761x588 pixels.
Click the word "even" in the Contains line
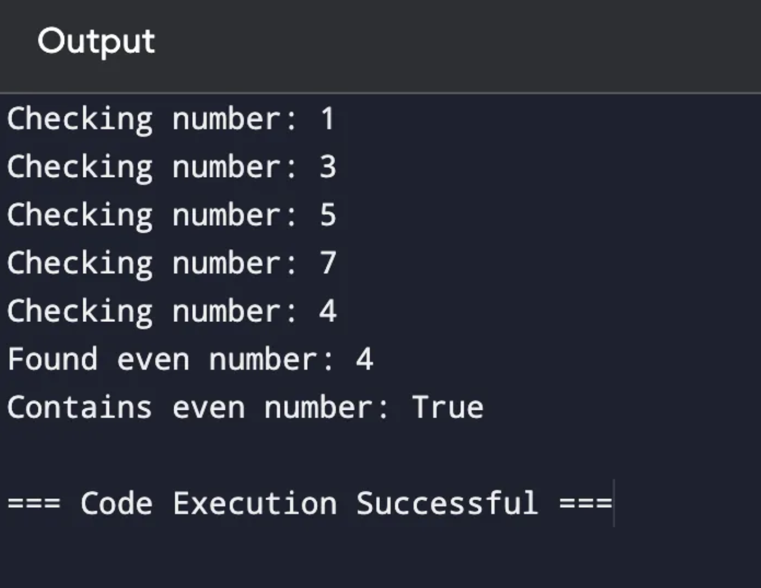click(208, 408)
